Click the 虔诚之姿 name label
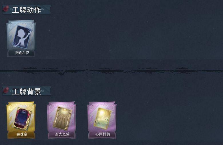Image resolution: width=223 pixels, height=145 pixels. point(22,53)
